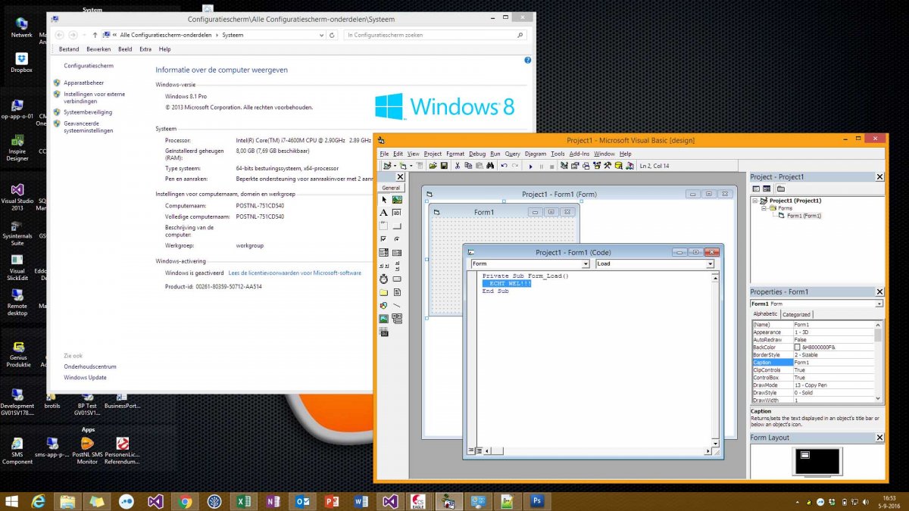Select the Caption property row
909x511 pixels.
(813, 363)
